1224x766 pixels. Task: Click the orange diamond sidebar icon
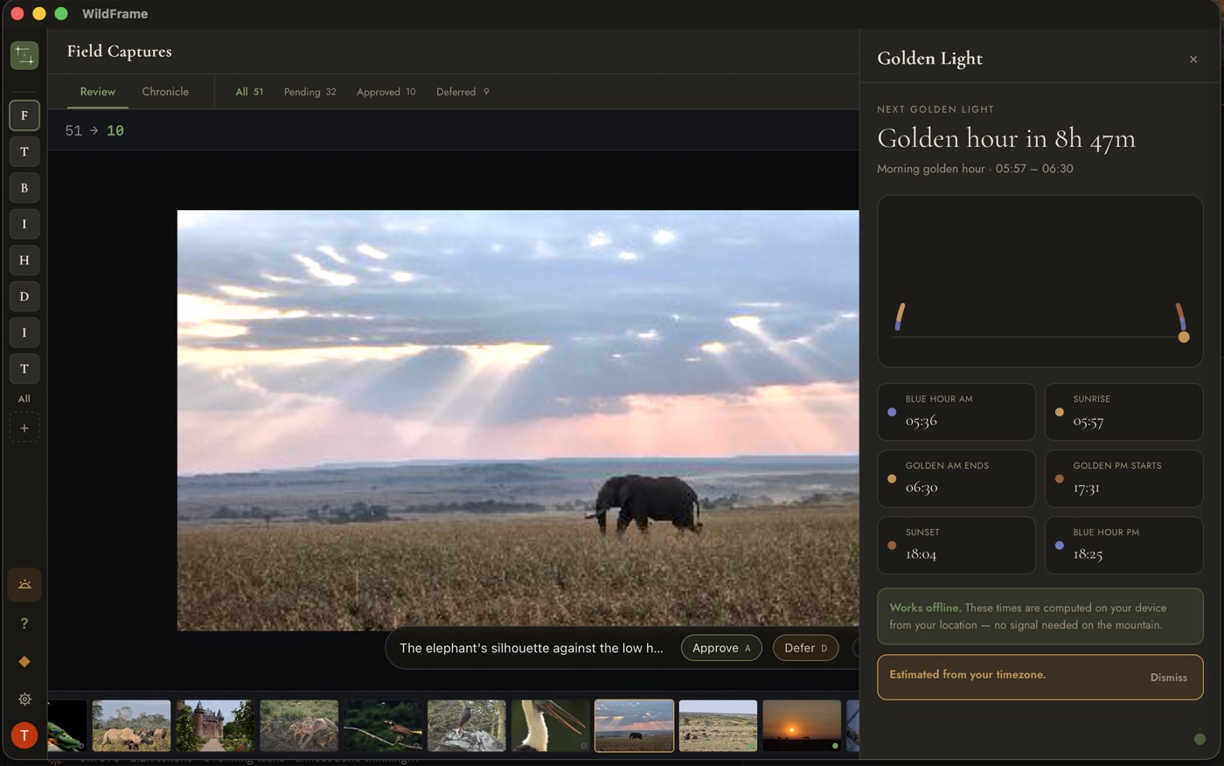pyautogui.click(x=24, y=661)
